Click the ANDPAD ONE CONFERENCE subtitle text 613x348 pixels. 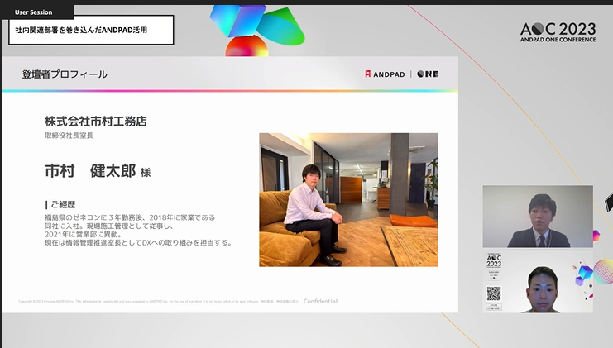[558, 40]
